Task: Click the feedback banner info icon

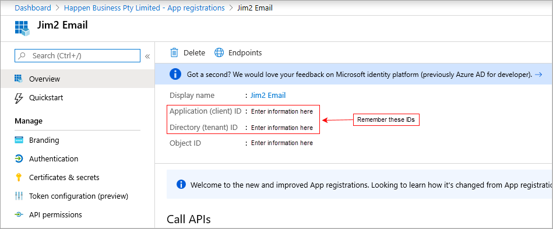Action: coord(175,75)
